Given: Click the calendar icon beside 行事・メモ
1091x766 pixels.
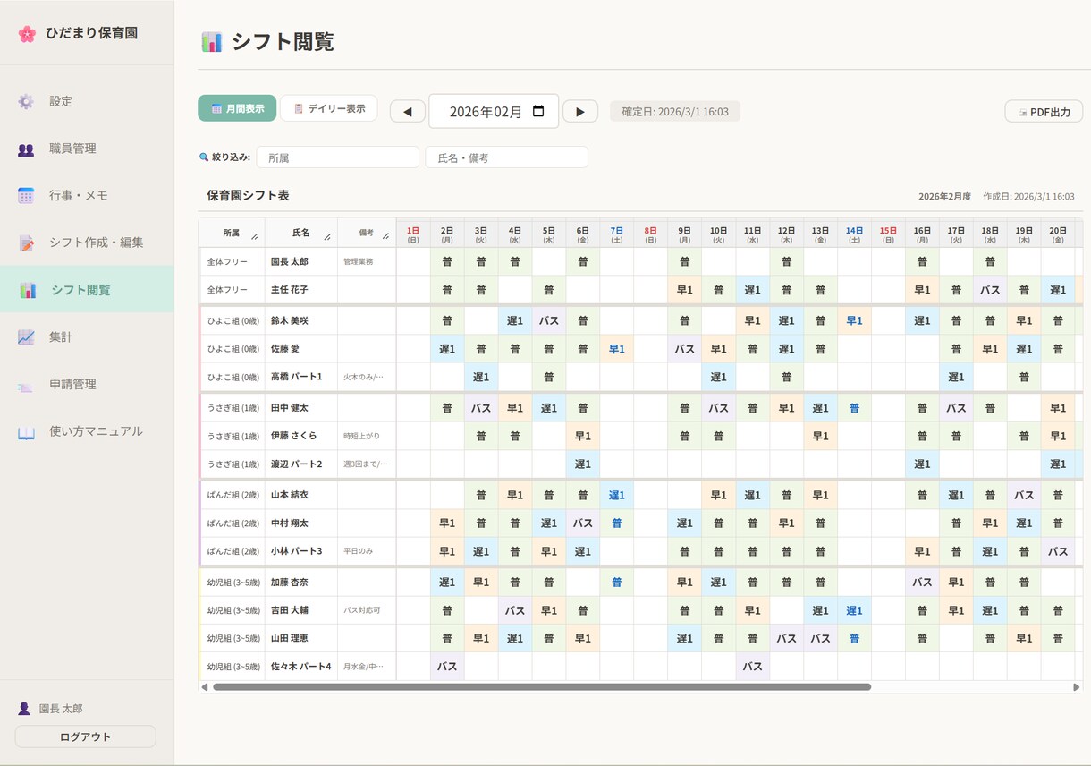Looking at the screenshot, I should (26, 195).
